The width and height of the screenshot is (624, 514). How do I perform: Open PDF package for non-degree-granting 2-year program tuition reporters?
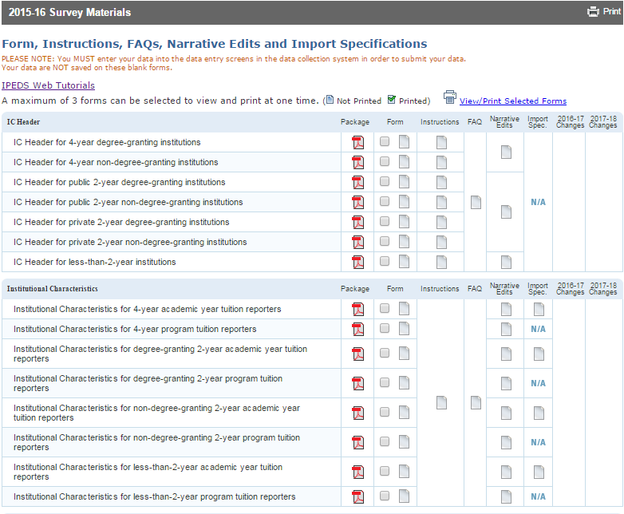pyautogui.click(x=357, y=443)
